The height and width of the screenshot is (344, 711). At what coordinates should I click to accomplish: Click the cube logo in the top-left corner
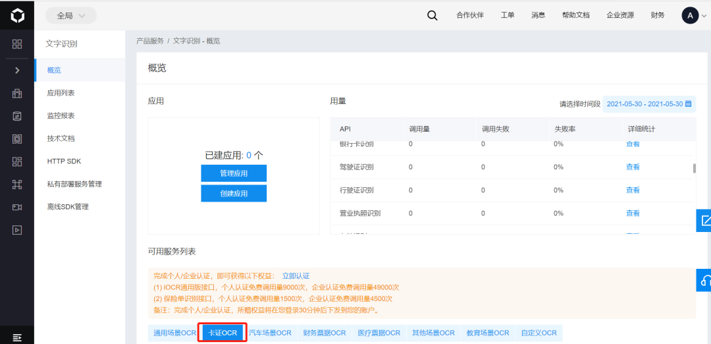point(16,16)
